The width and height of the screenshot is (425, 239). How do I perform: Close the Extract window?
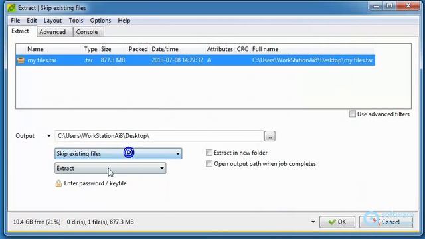pyautogui.click(x=408, y=6)
